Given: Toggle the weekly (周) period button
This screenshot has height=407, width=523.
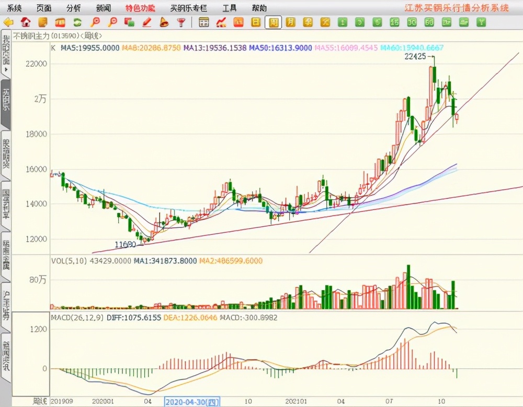Looking at the screenshot, I should click(x=273, y=22).
